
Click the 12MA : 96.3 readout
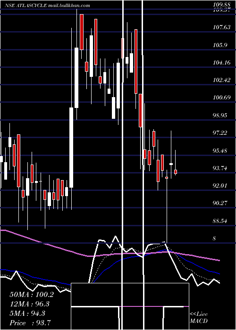coord(30,304)
